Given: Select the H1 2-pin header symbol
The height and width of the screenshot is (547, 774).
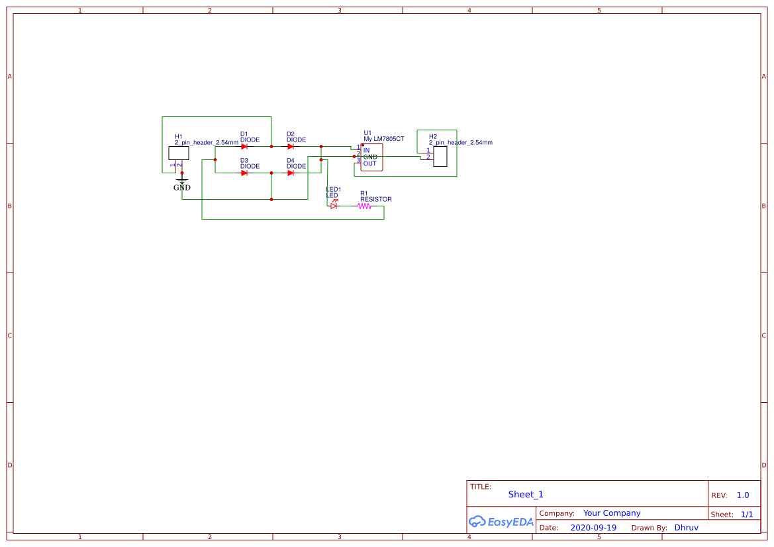Looking at the screenshot, I should [x=179, y=151].
